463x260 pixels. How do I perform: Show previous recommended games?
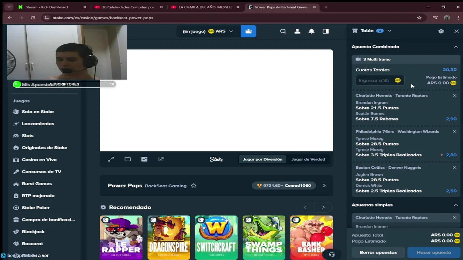coord(305,207)
